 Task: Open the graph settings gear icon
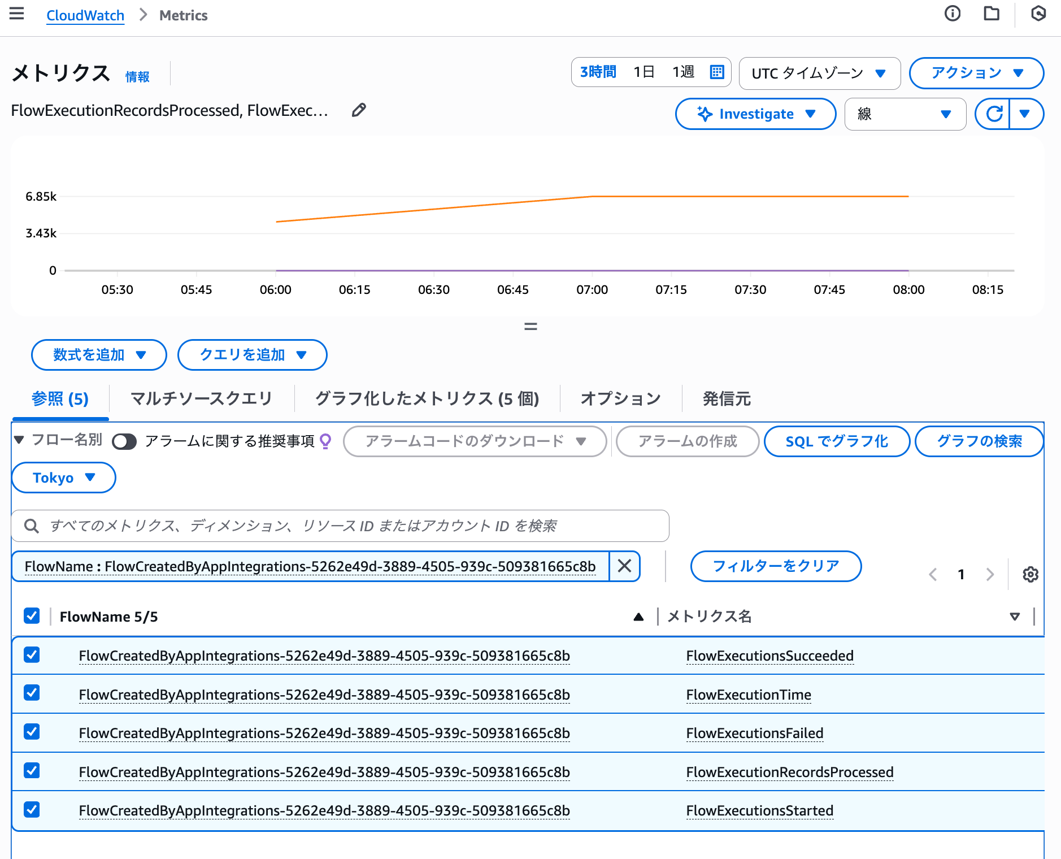point(1030,574)
